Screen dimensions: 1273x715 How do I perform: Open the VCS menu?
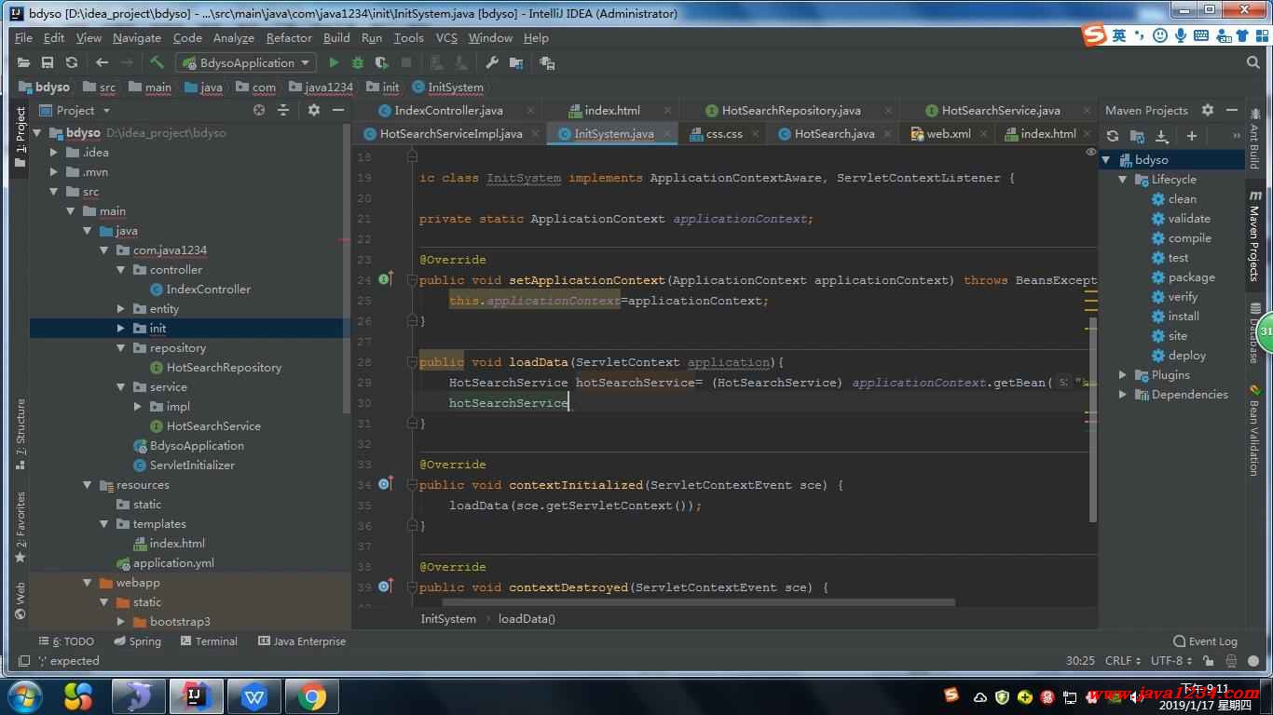pyautogui.click(x=446, y=38)
